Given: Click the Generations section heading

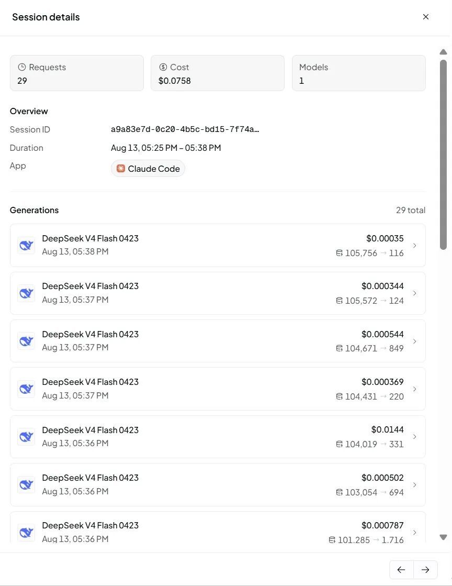Looking at the screenshot, I should click(35, 210).
